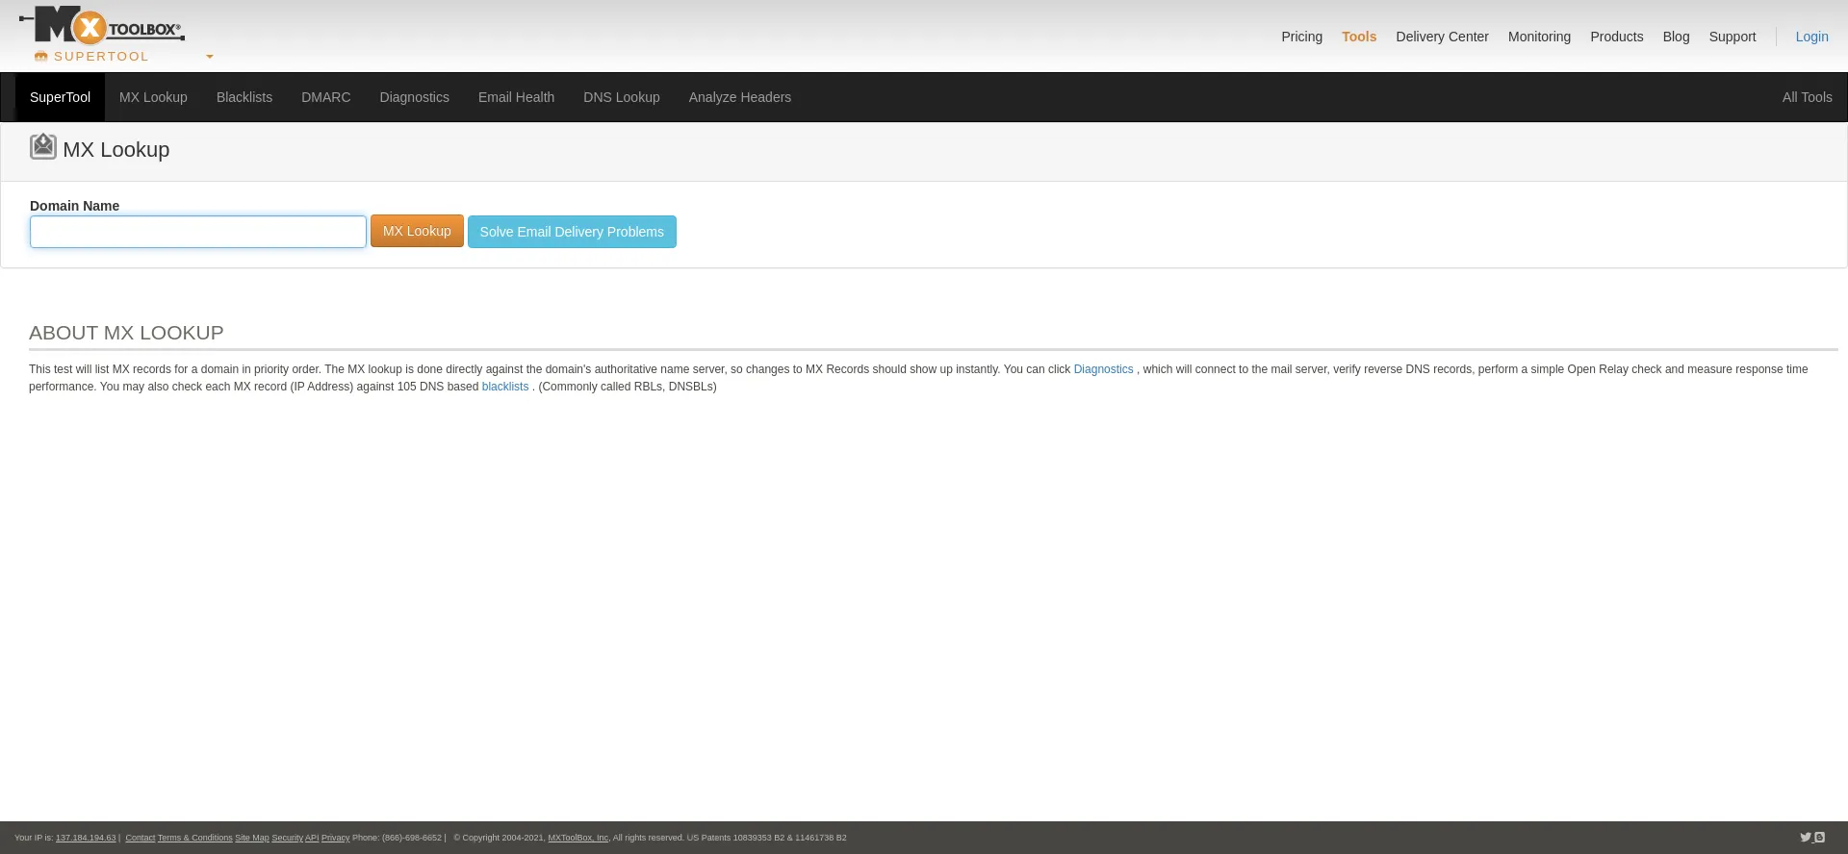Open the Email Health tab

(516, 97)
